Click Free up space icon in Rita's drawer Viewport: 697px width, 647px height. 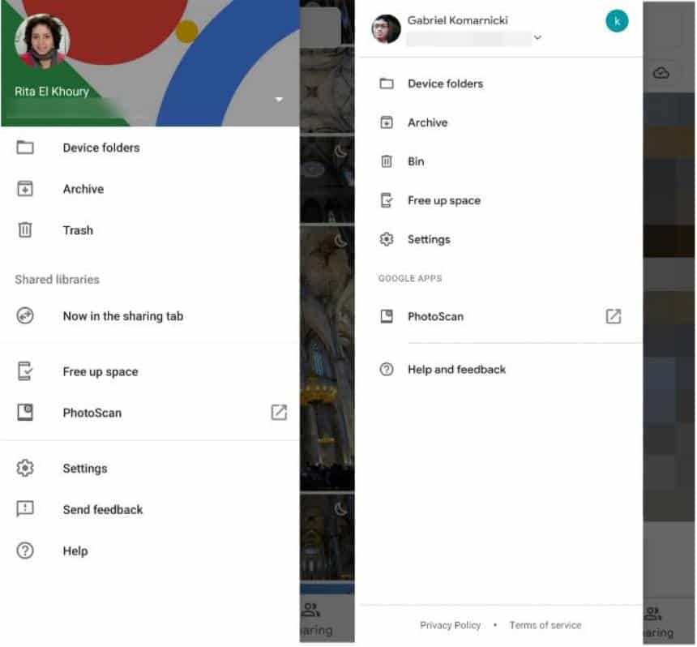coord(25,371)
